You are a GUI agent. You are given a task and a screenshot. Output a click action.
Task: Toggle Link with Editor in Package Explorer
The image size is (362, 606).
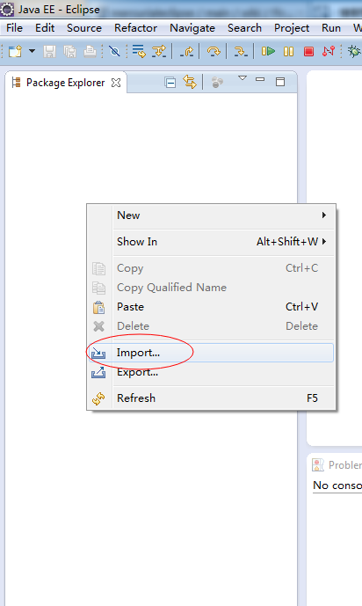tap(190, 82)
